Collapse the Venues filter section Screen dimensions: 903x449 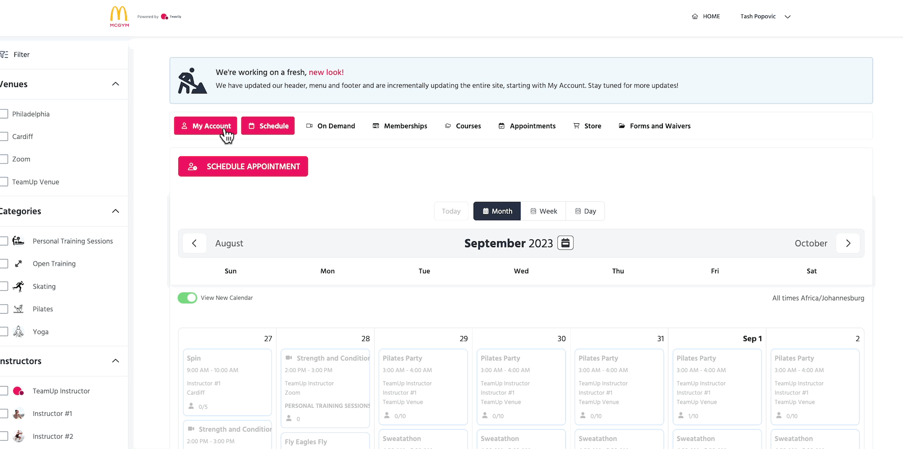116,84
